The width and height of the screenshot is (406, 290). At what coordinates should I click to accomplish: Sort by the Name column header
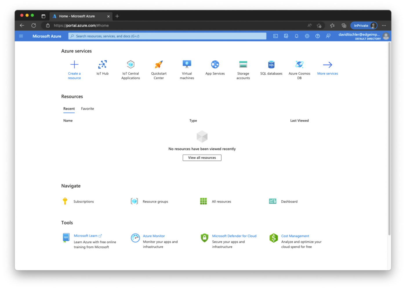click(68, 121)
